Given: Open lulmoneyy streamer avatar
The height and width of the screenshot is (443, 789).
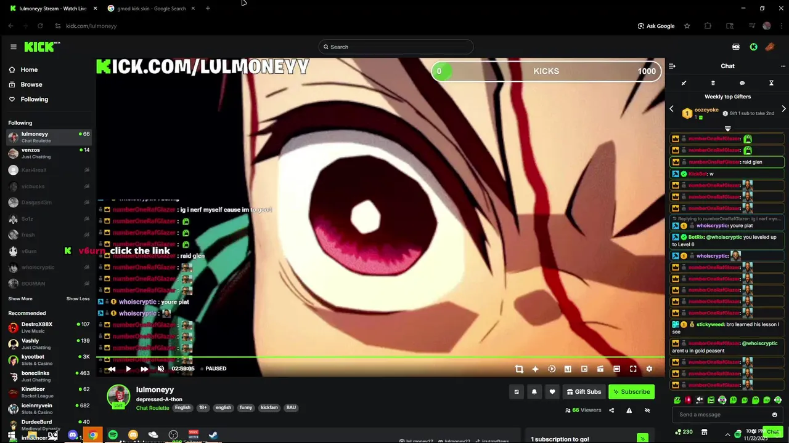Looking at the screenshot, I should tap(118, 397).
